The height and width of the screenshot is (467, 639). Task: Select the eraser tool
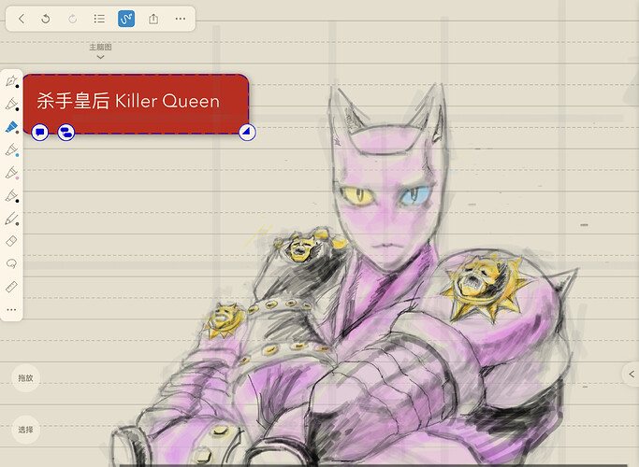click(11, 241)
